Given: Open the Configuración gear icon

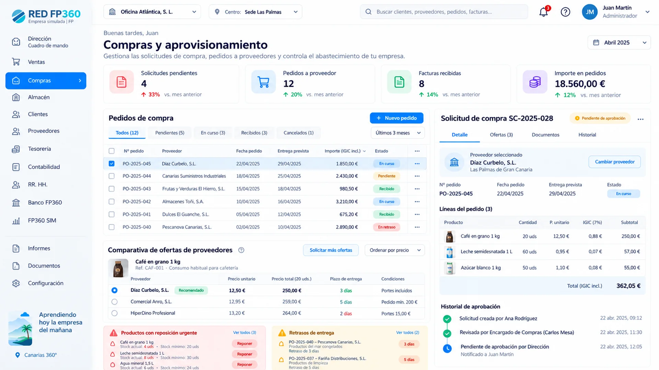Looking at the screenshot, I should click(x=16, y=283).
